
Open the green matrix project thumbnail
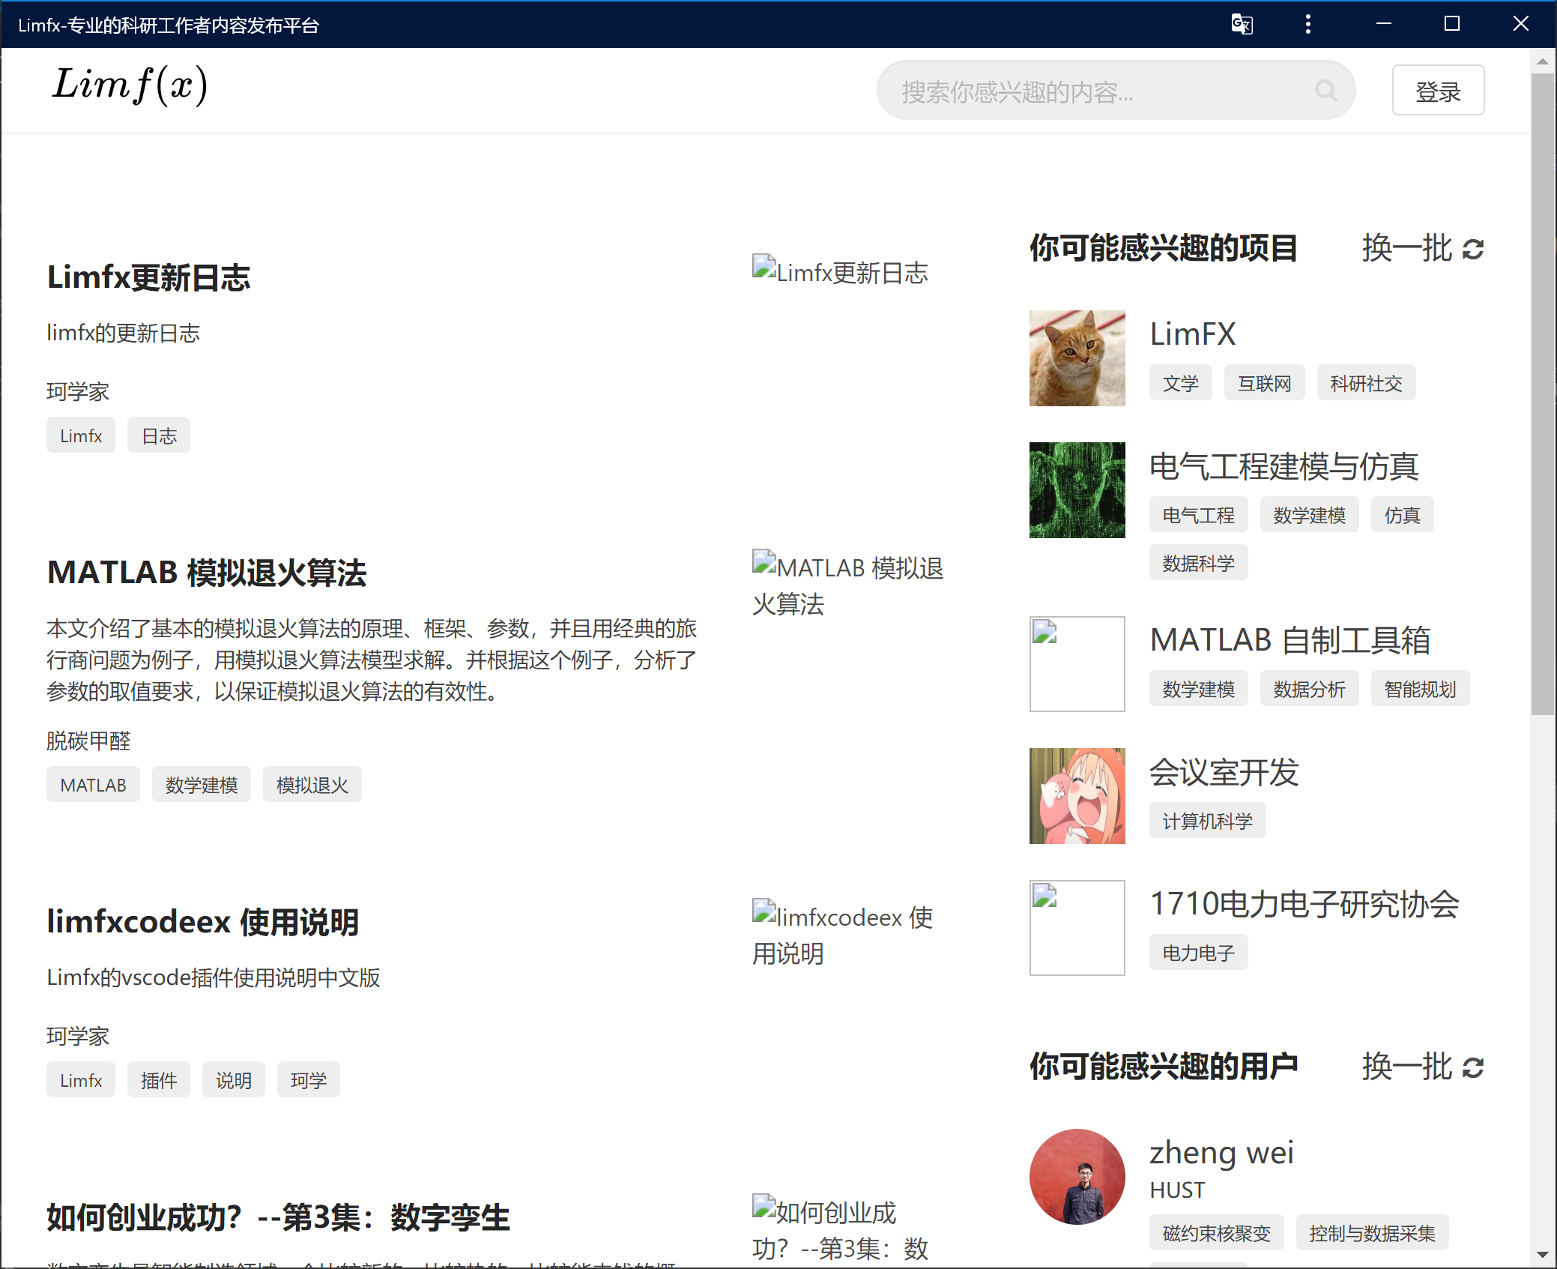[1077, 490]
